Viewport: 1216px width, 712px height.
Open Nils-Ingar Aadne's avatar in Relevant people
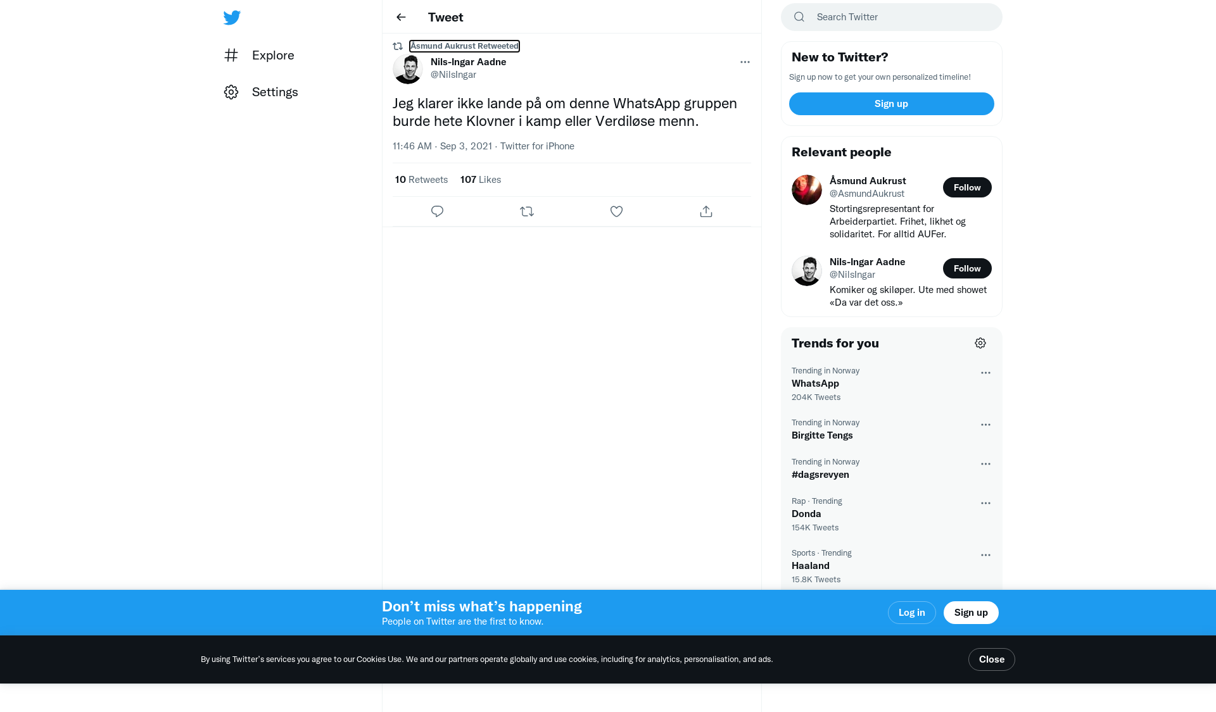[x=807, y=271]
